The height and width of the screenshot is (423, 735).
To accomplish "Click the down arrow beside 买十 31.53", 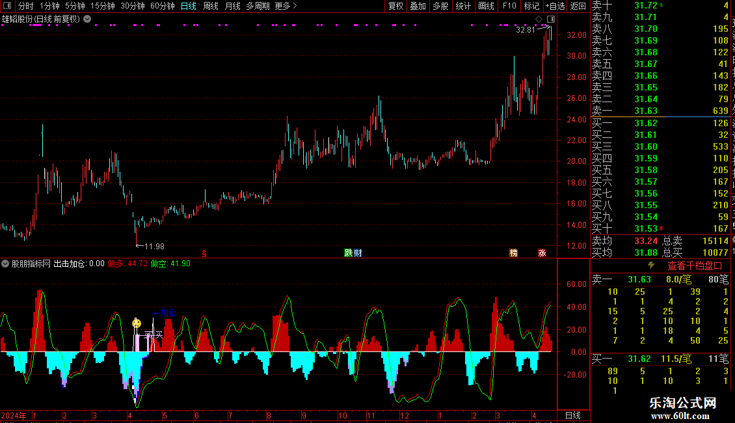I will click(x=661, y=229).
